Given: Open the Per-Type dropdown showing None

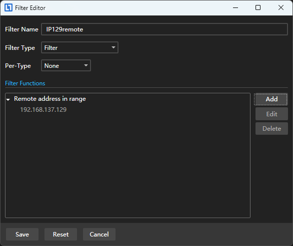Looking at the screenshot, I should [x=66, y=65].
